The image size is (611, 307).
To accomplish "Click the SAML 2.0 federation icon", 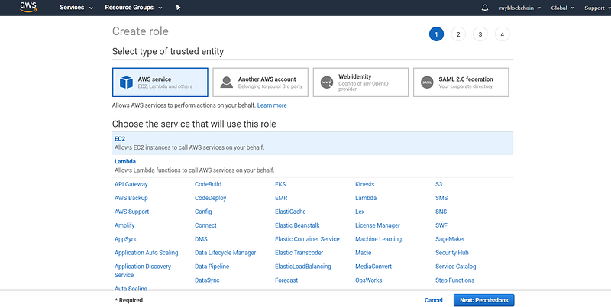I will 427,82.
